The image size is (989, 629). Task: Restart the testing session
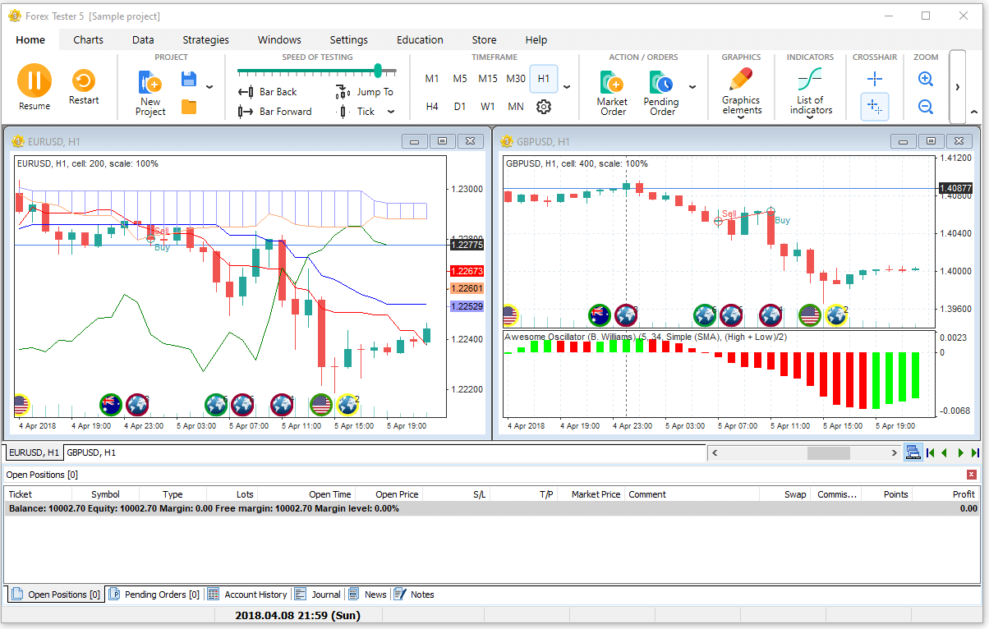83,81
